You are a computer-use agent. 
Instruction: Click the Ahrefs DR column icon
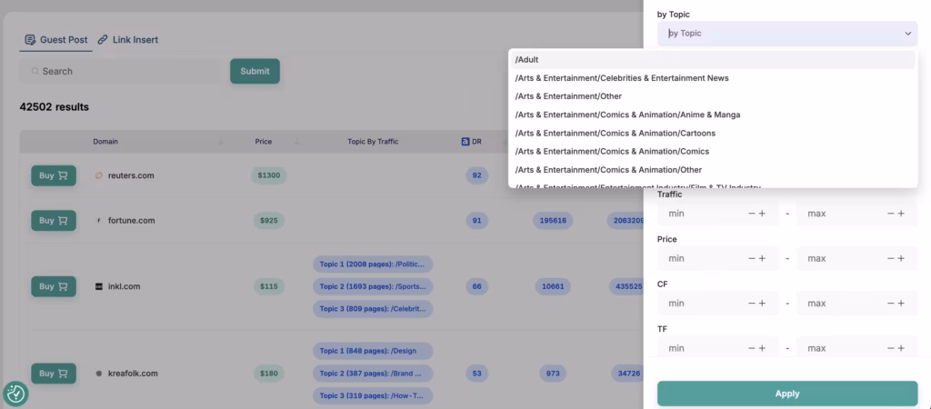(465, 142)
